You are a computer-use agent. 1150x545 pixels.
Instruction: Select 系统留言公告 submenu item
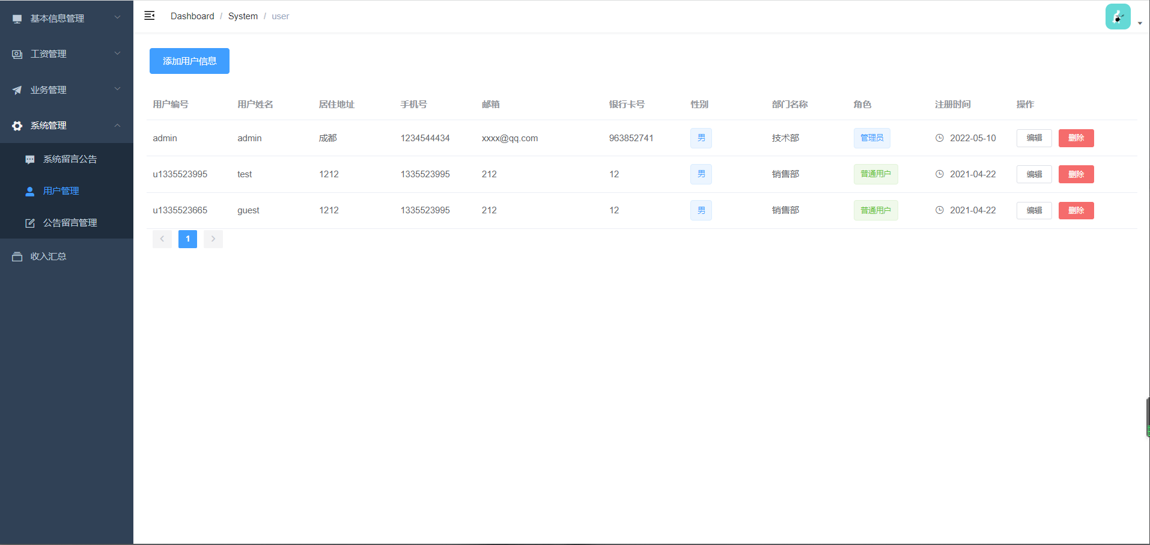click(x=67, y=159)
